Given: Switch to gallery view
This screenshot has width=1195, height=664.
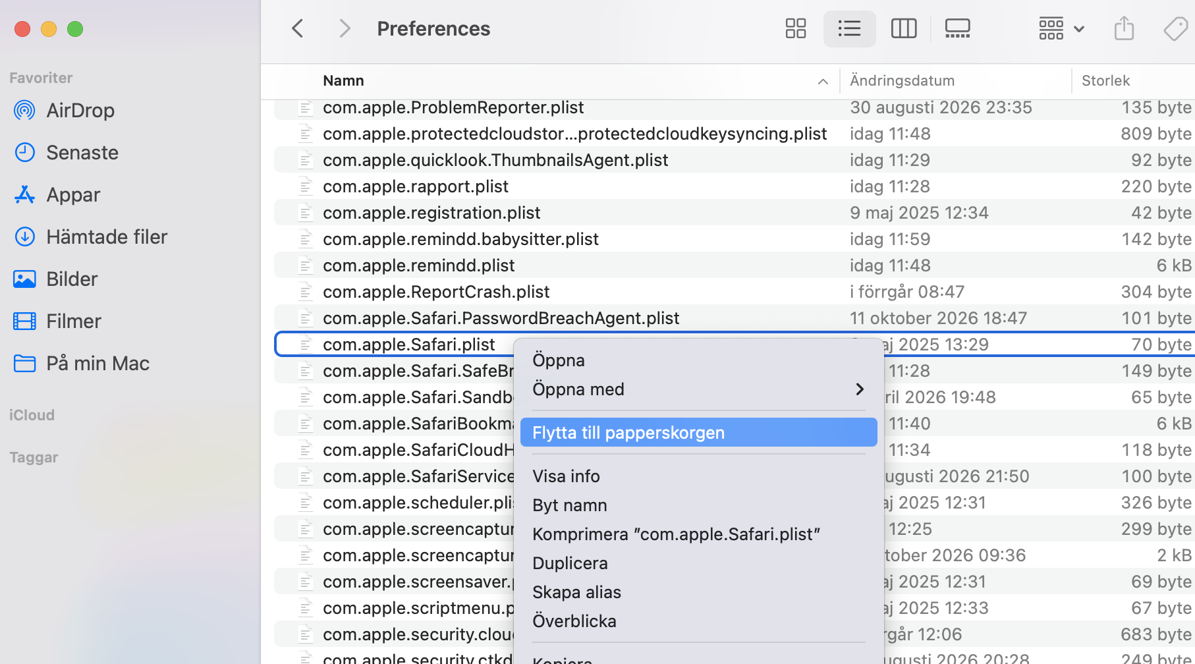Looking at the screenshot, I should pos(958,28).
